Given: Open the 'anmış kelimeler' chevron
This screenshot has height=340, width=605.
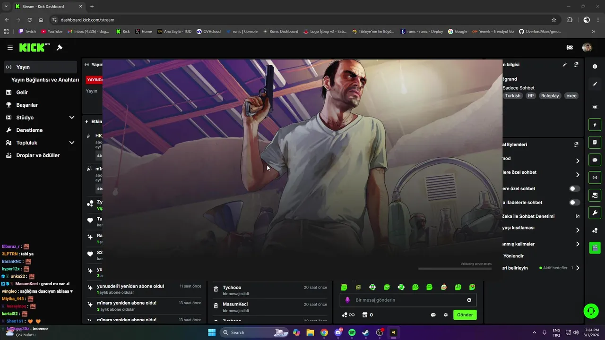Looking at the screenshot, I should [x=577, y=244].
